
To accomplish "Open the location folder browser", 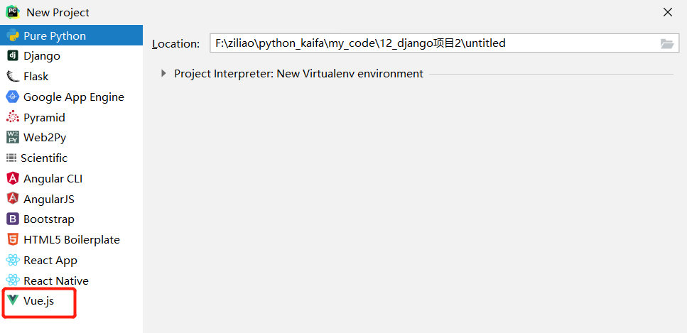I will click(x=666, y=43).
